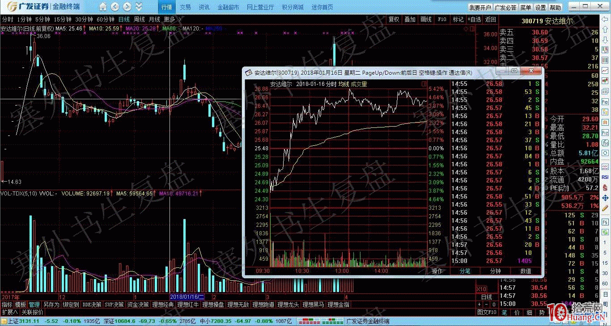
Task: Click the 2018/01/16 date marker on timeline
Action: pos(187,296)
